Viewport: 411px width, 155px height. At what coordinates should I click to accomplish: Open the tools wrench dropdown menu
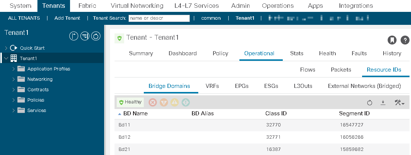click(400, 103)
